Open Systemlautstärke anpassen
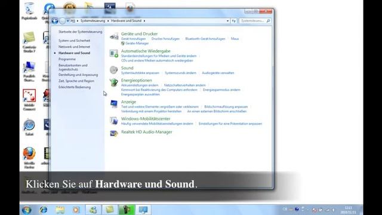 pos(140,73)
